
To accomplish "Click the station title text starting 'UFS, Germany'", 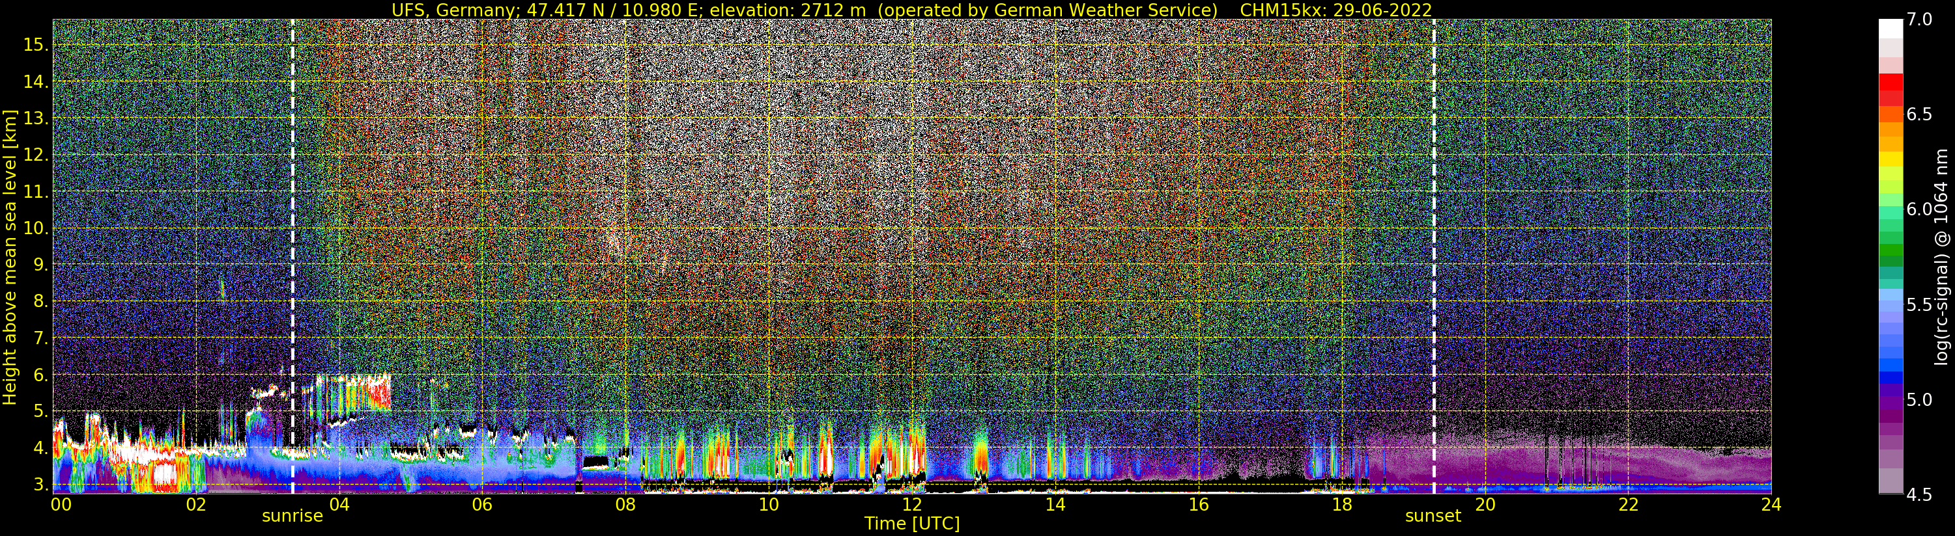I will 805,10.
